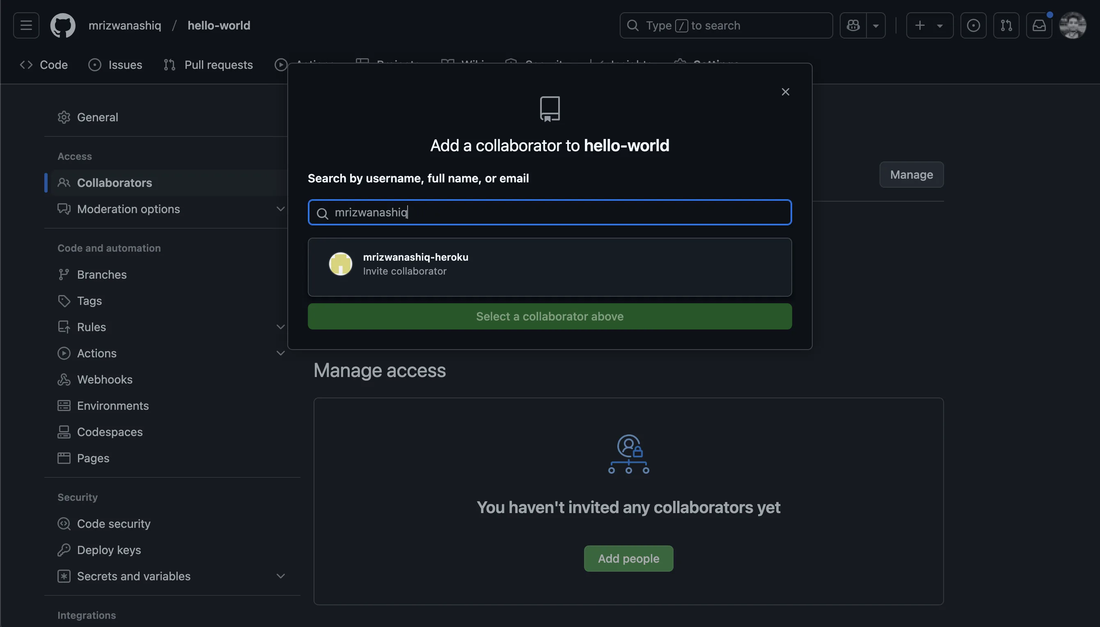This screenshot has height=627, width=1100.
Task: Focus the collaborator search field
Action: pos(550,212)
